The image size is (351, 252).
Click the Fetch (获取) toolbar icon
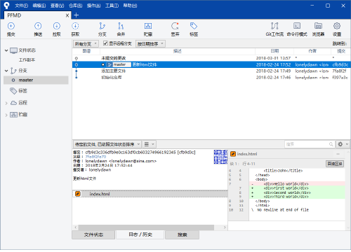point(75,26)
